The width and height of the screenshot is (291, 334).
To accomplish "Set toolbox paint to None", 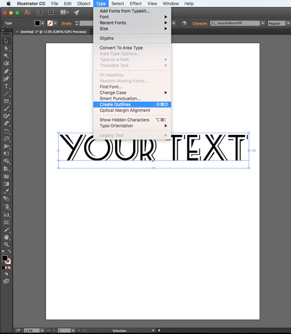I will pyautogui.click(x=9, y=268).
